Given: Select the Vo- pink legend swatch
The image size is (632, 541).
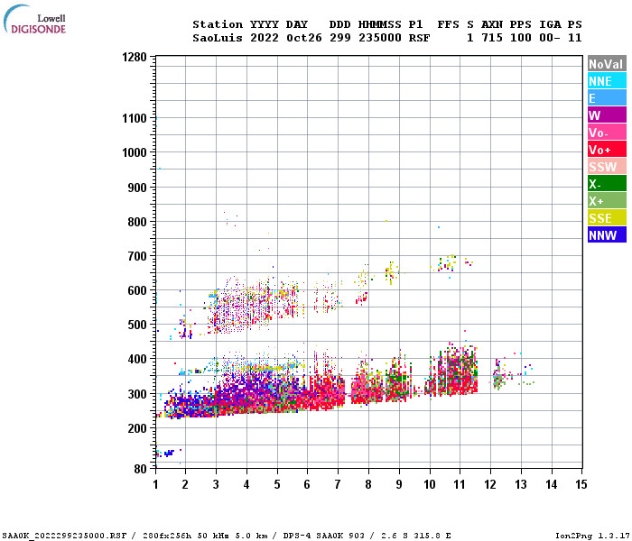Looking at the screenshot, I should coord(607,132).
